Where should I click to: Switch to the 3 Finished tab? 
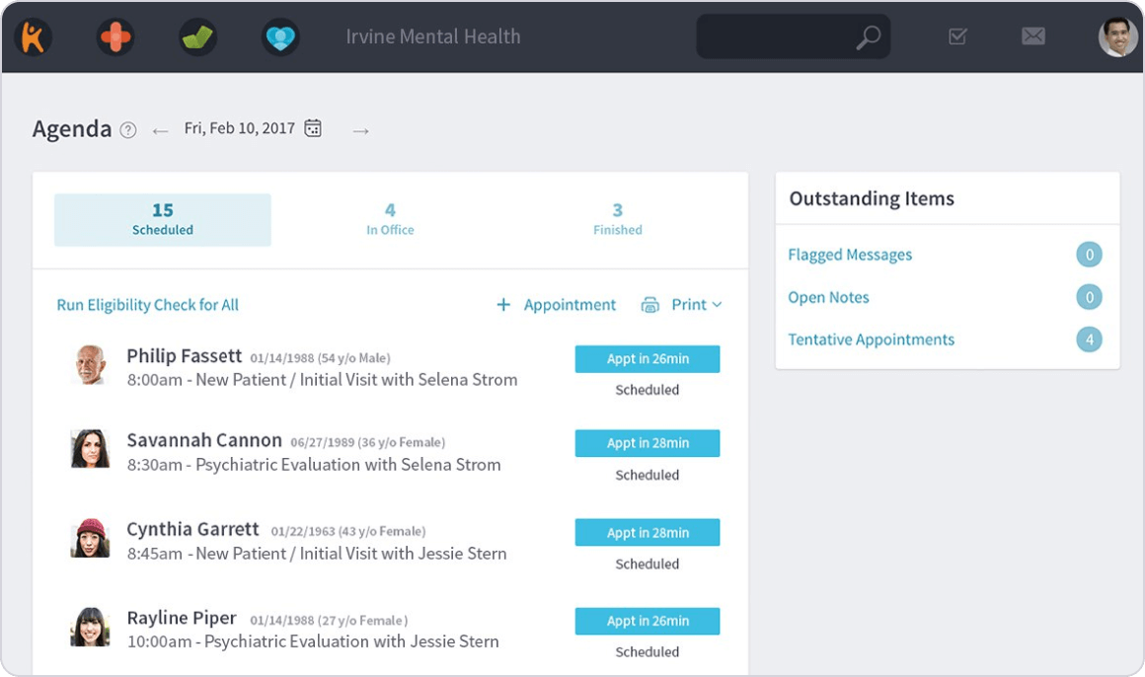tap(617, 219)
